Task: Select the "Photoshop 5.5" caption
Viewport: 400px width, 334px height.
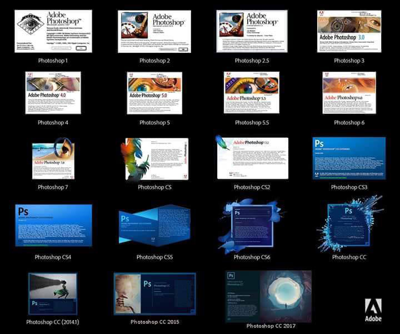Action: point(252,122)
